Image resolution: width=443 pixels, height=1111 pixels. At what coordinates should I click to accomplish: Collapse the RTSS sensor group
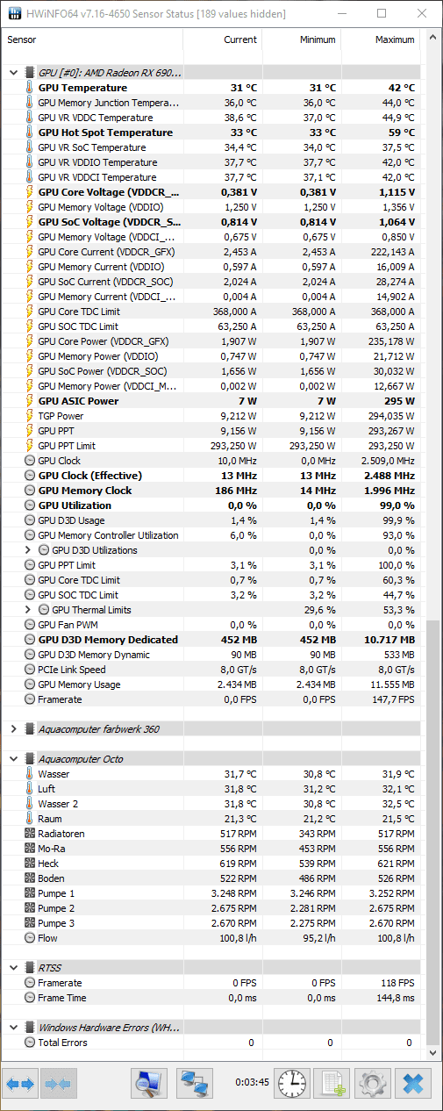13,968
